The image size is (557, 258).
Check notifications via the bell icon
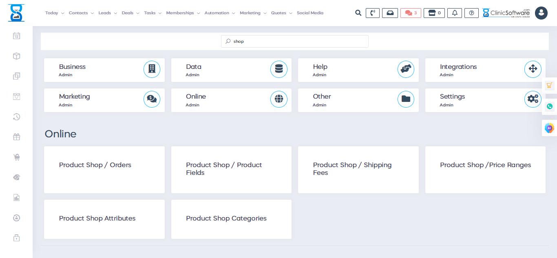454,13
